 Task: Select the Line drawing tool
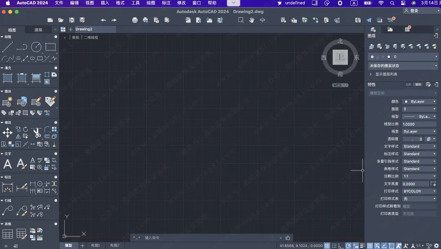point(7,47)
